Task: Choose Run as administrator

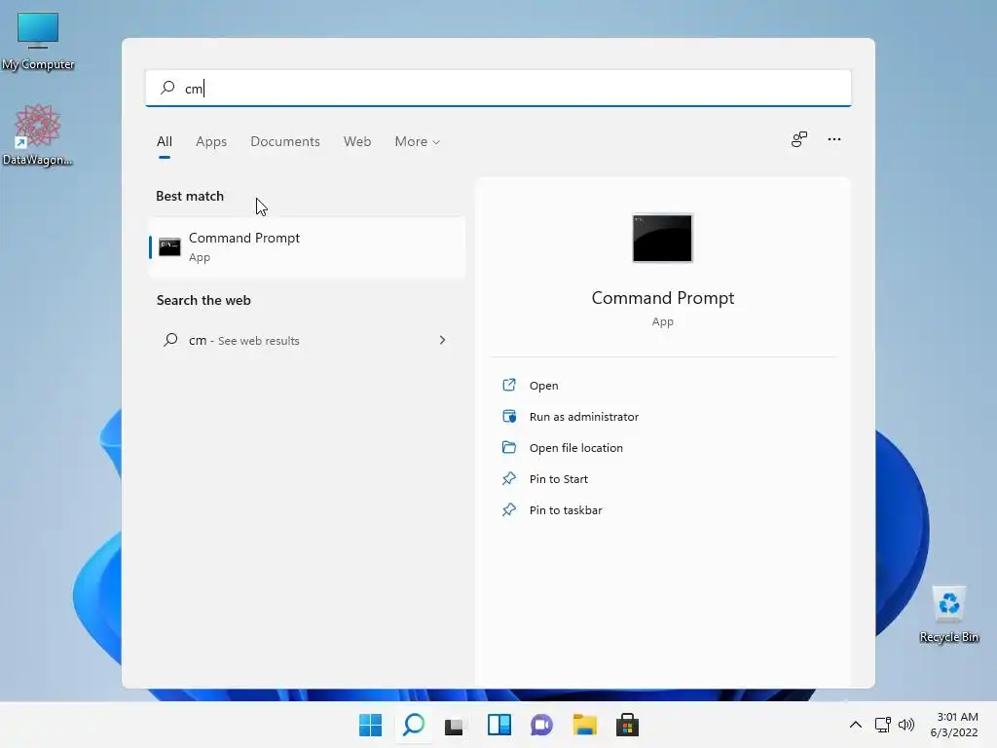Action: pyautogui.click(x=584, y=417)
